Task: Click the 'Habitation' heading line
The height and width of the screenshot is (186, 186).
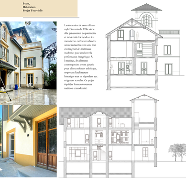Action: [x=29, y=7]
